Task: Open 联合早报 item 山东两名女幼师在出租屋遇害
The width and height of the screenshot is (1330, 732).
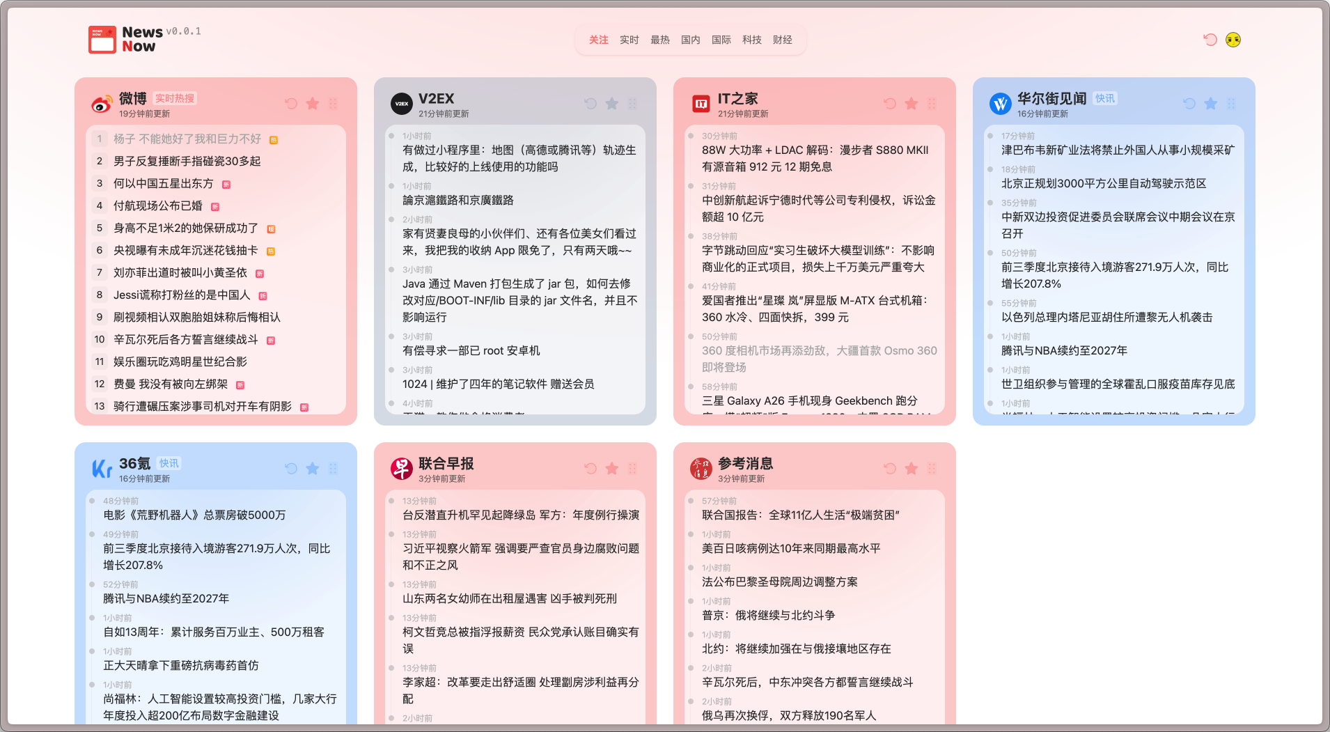Action: coord(510,598)
